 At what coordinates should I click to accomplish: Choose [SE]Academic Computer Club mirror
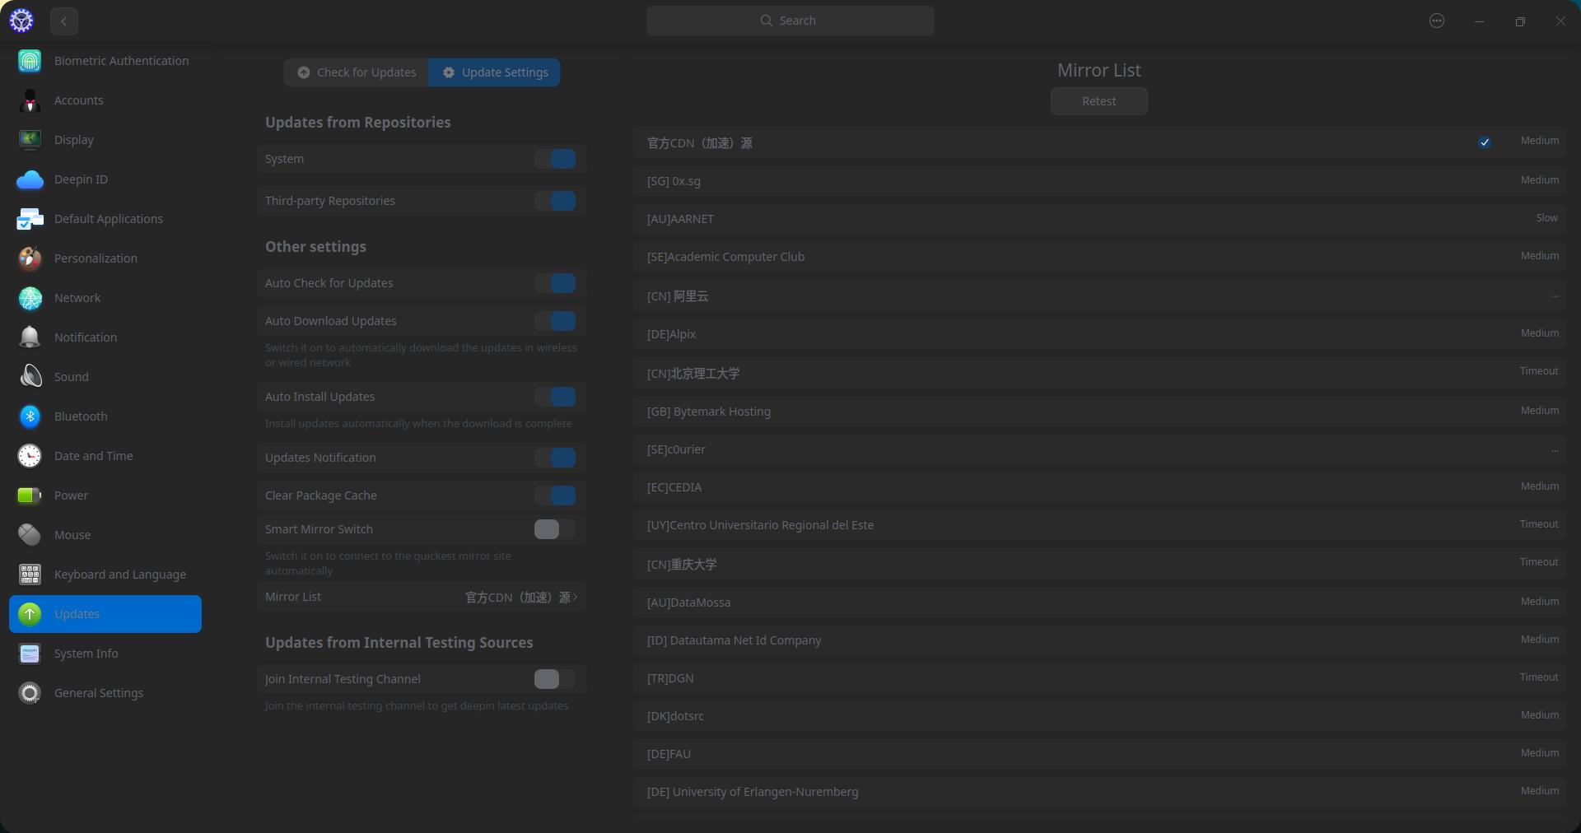tap(1099, 257)
